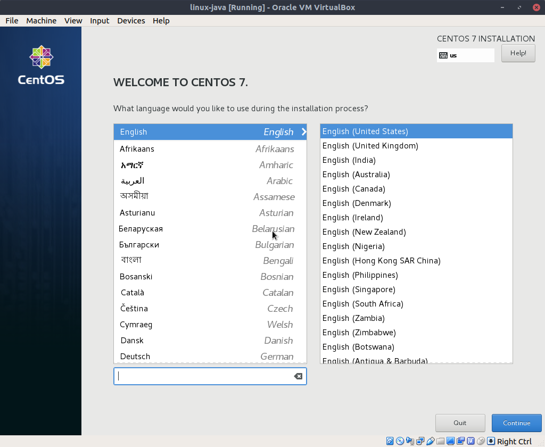Screen dimensions: 545x447
Task: Select the Bengali language row
Action: (210, 261)
